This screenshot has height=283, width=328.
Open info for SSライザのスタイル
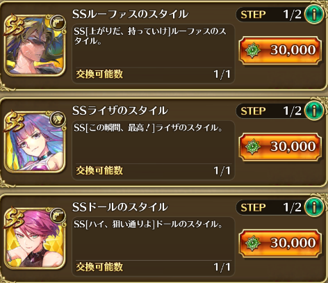click(x=314, y=111)
